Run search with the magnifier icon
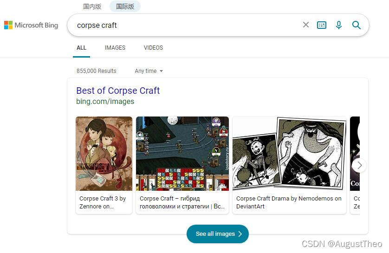Image resolution: width=389 pixels, height=253 pixels. tap(356, 25)
